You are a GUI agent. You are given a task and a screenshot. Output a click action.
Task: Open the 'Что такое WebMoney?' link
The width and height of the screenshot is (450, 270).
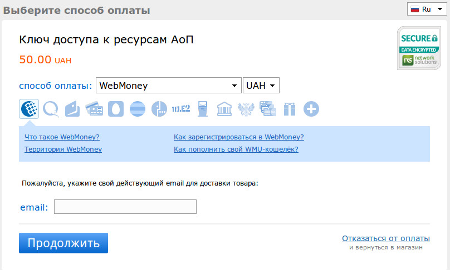pyautogui.click(x=62, y=137)
